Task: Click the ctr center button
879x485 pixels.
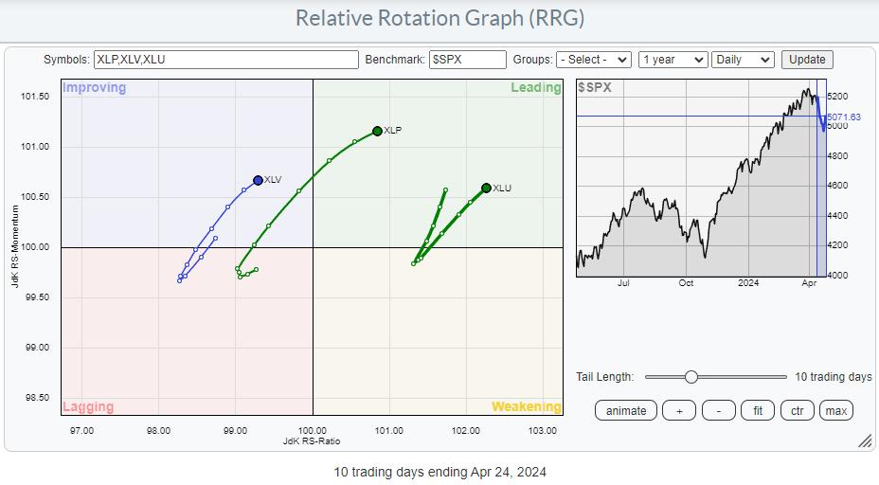Action: pyautogui.click(x=797, y=410)
